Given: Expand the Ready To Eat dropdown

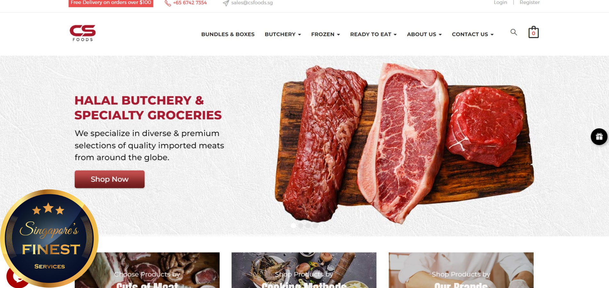Looking at the screenshot, I should [373, 34].
